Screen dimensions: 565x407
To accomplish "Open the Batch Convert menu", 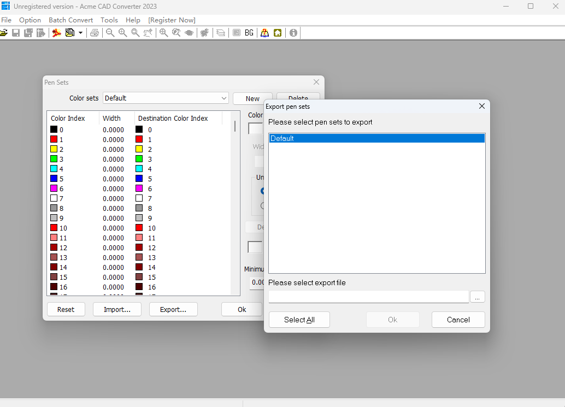I will [x=70, y=20].
